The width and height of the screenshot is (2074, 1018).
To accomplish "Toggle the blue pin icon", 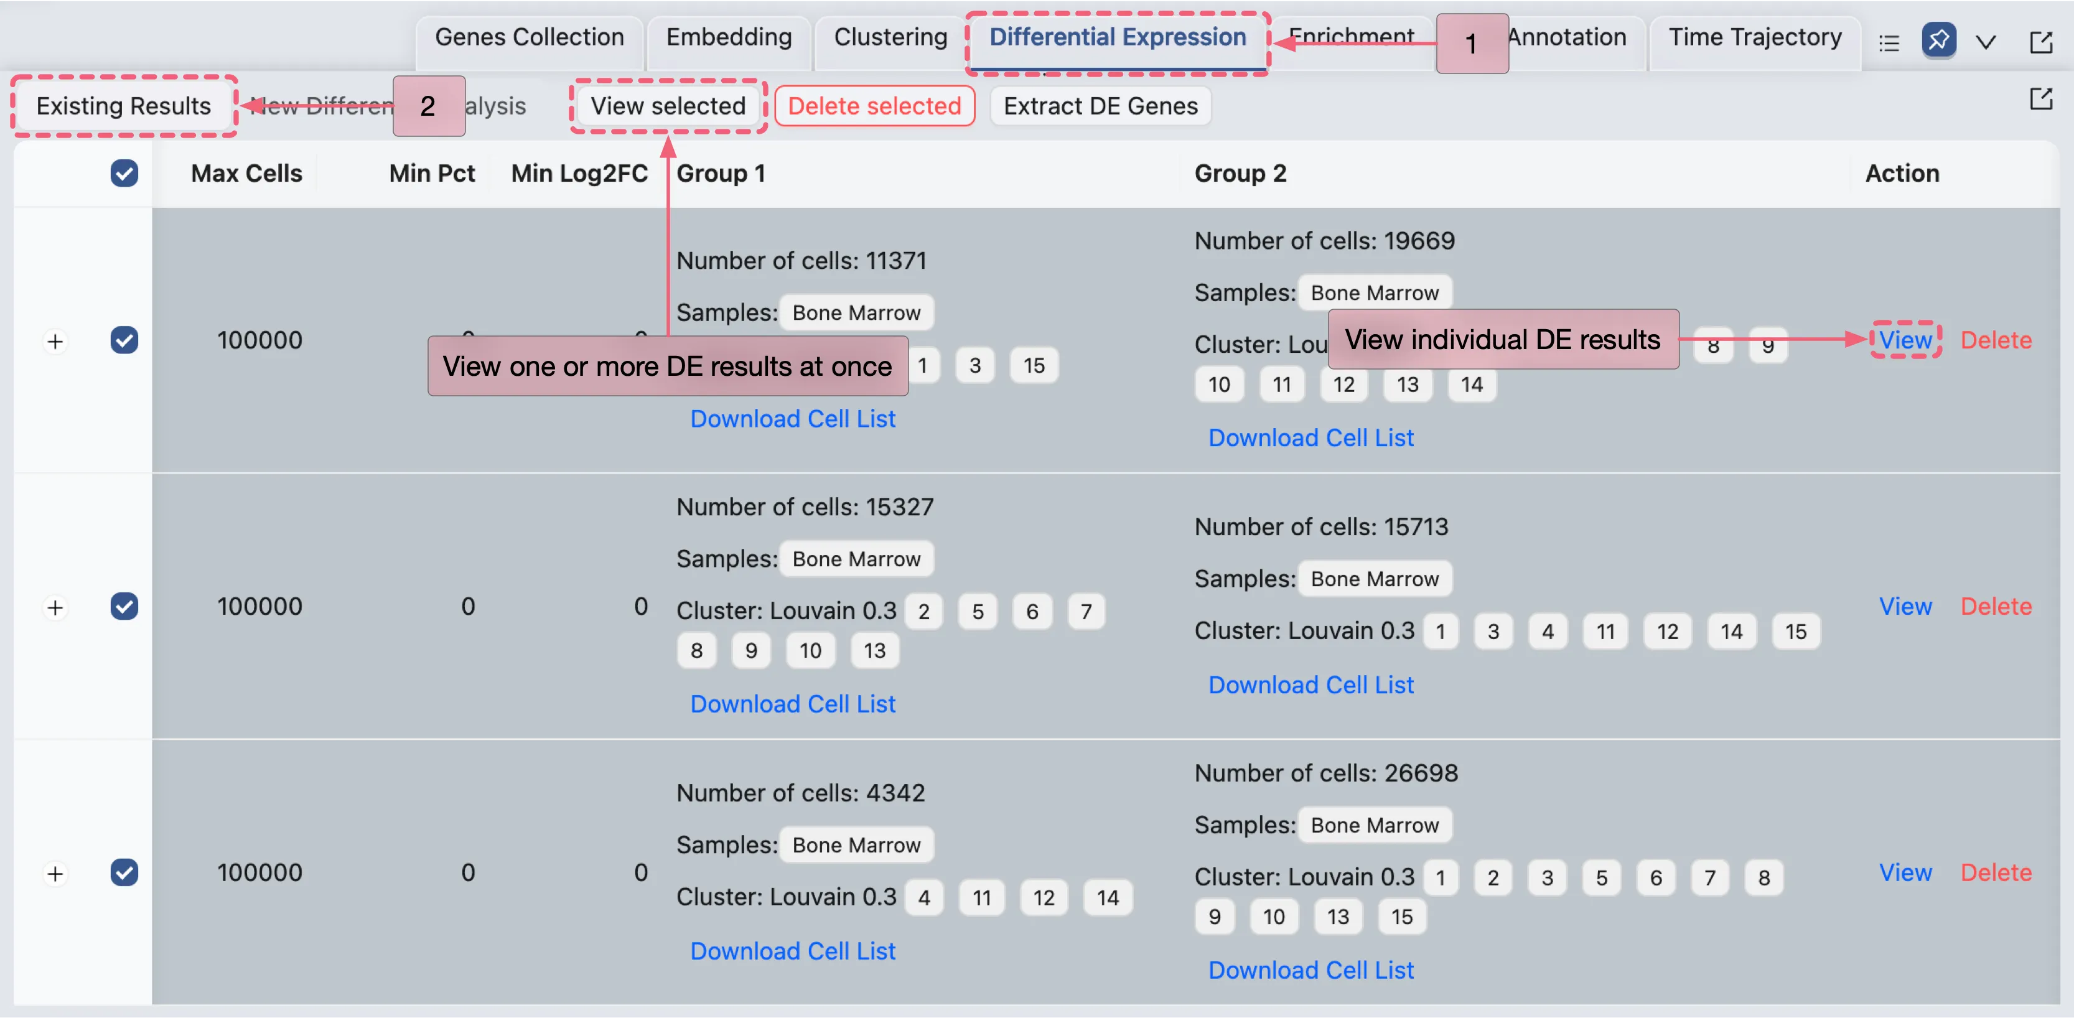I will [x=1940, y=42].
